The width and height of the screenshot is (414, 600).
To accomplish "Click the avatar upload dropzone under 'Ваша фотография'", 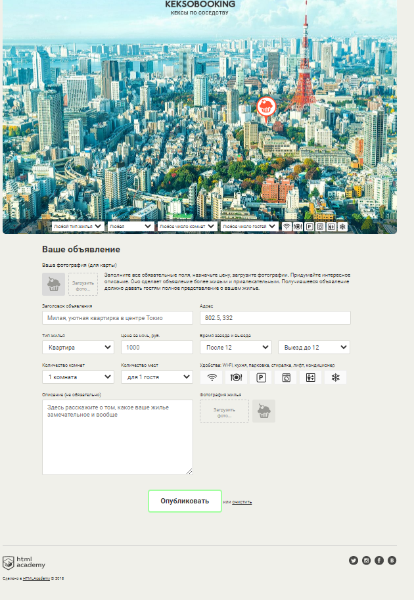I will (83, 285).
